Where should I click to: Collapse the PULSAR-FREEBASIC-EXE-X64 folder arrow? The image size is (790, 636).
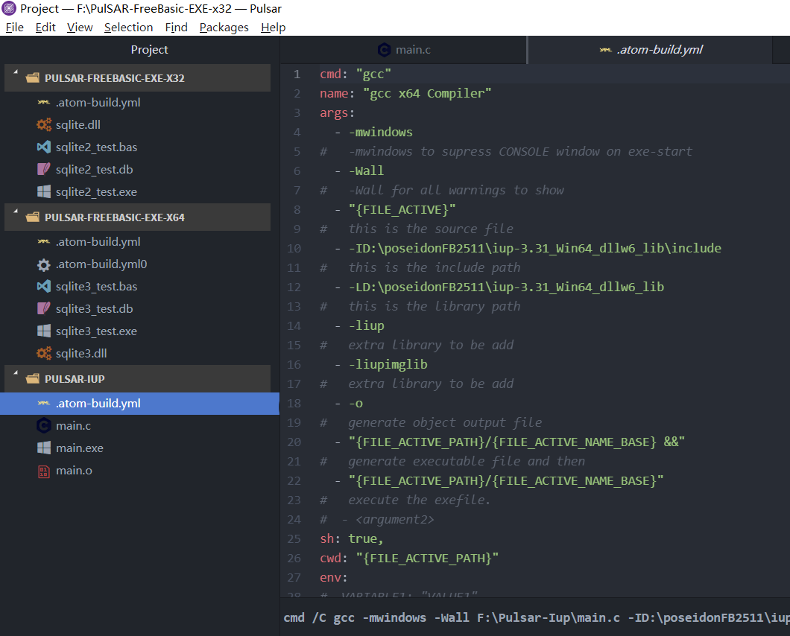[16, 212]
